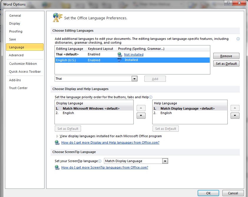This screenshot has height=197, width=248.
Task: Click the globe icon beside ScreenTip languages link
Action: 57,167
